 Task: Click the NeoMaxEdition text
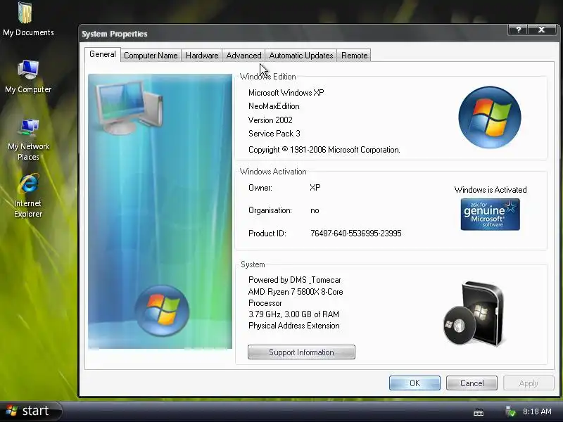(x=274, y=106)
